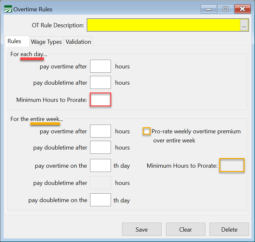Click weekly Minimum Hours to Prorate field
The height and width of the screenshot is (242, 255).
pos(232,165)
